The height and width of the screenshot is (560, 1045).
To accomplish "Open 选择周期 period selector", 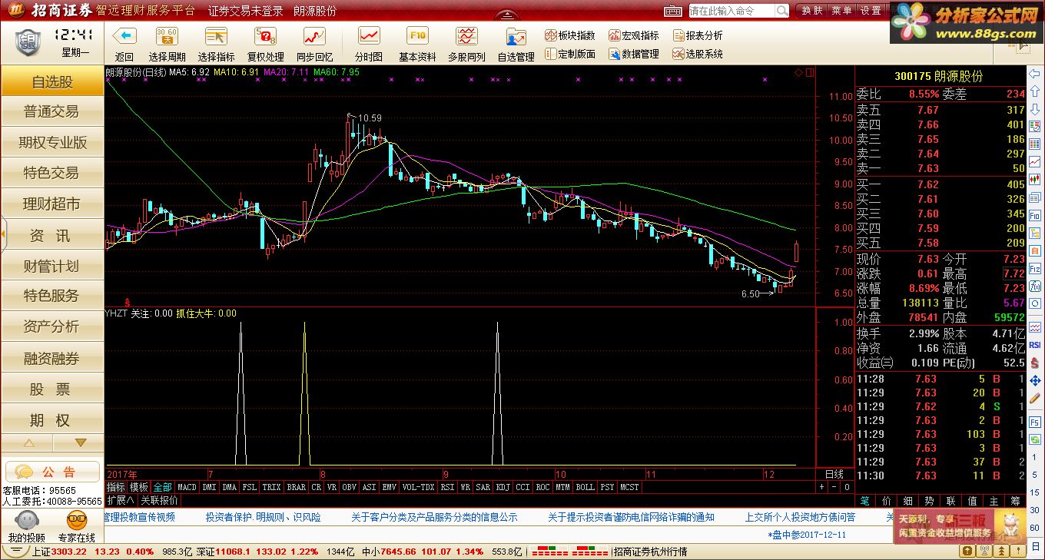I will (x=167, y=45).
